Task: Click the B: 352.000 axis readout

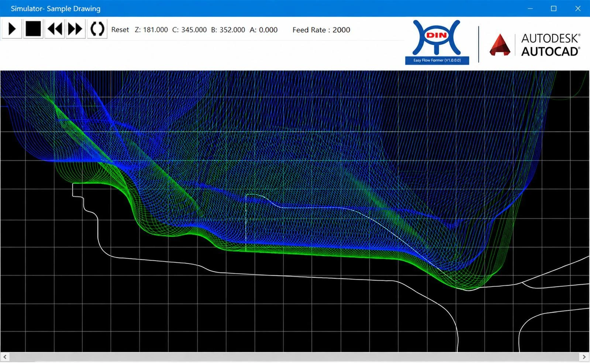Action: [228, 30]
